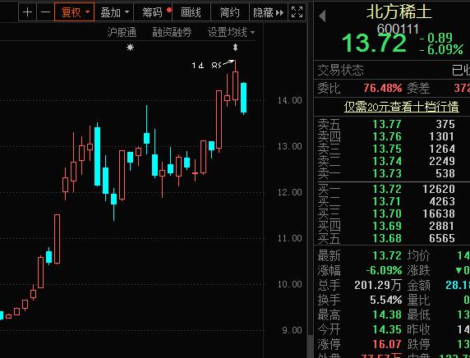Click the red dot on 筹码
This screenshot has height=358, width=470.
169,10
